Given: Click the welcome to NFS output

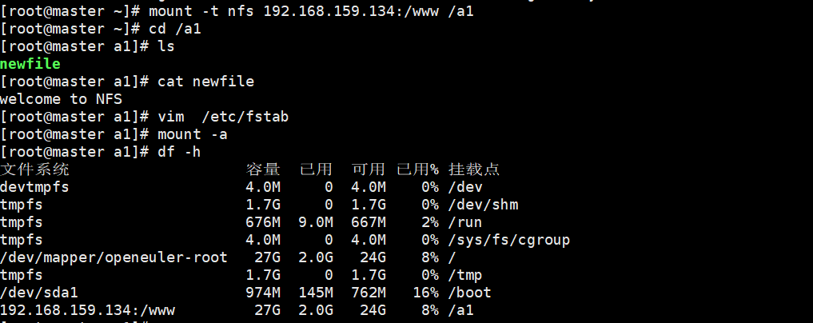Looking at the screenshot, I should tap(62, 99).
